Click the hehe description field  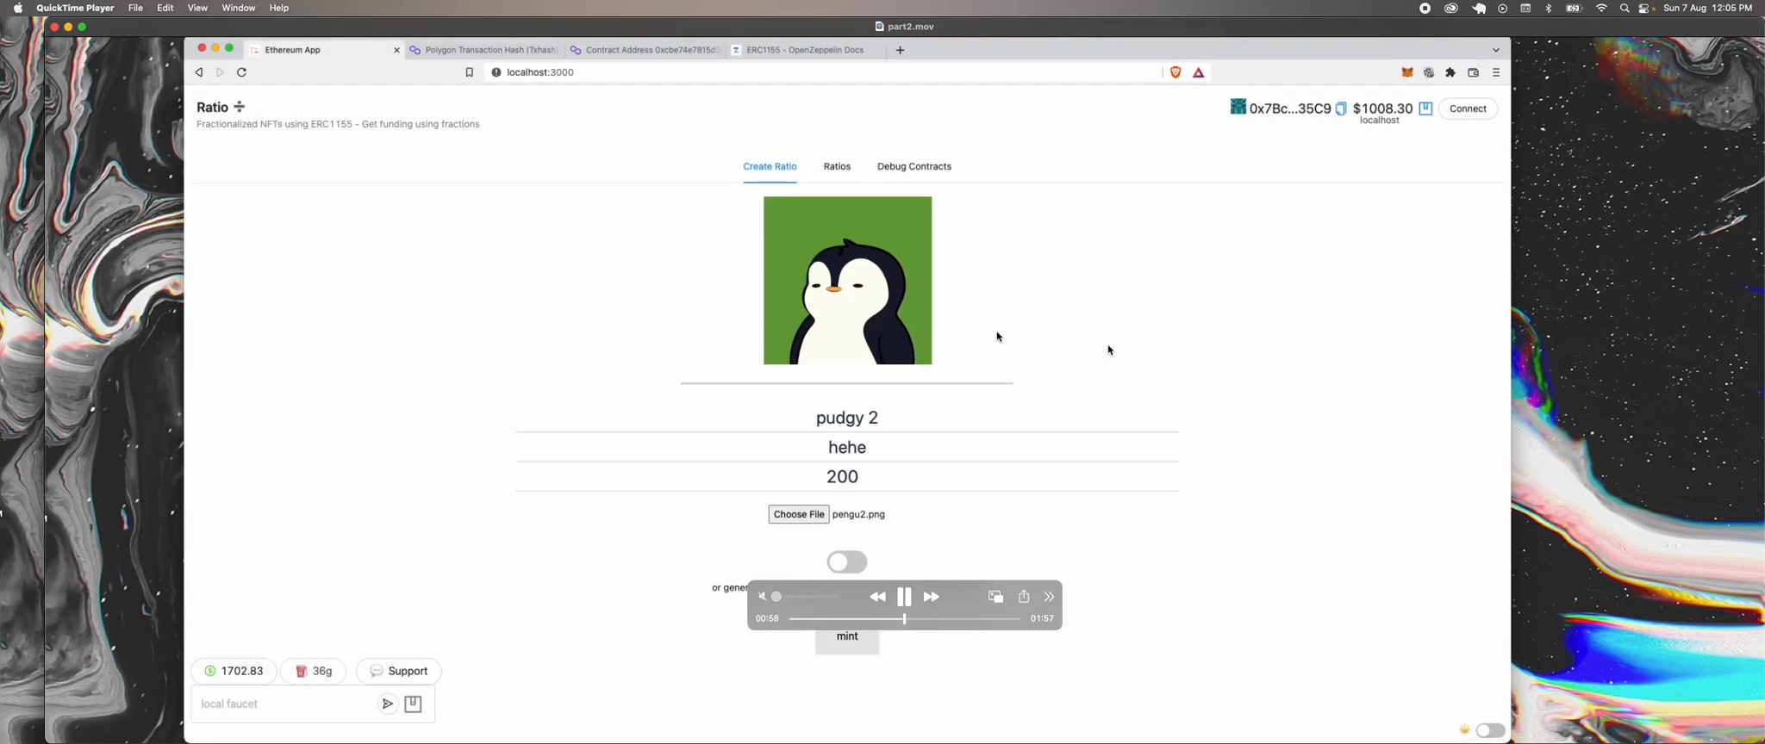coord(847,447)
